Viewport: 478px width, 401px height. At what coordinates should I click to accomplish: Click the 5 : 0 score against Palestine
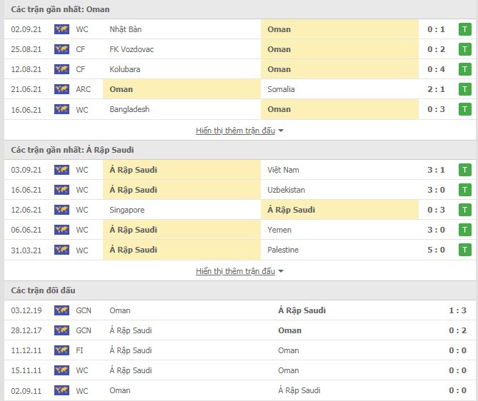[436, 250]
